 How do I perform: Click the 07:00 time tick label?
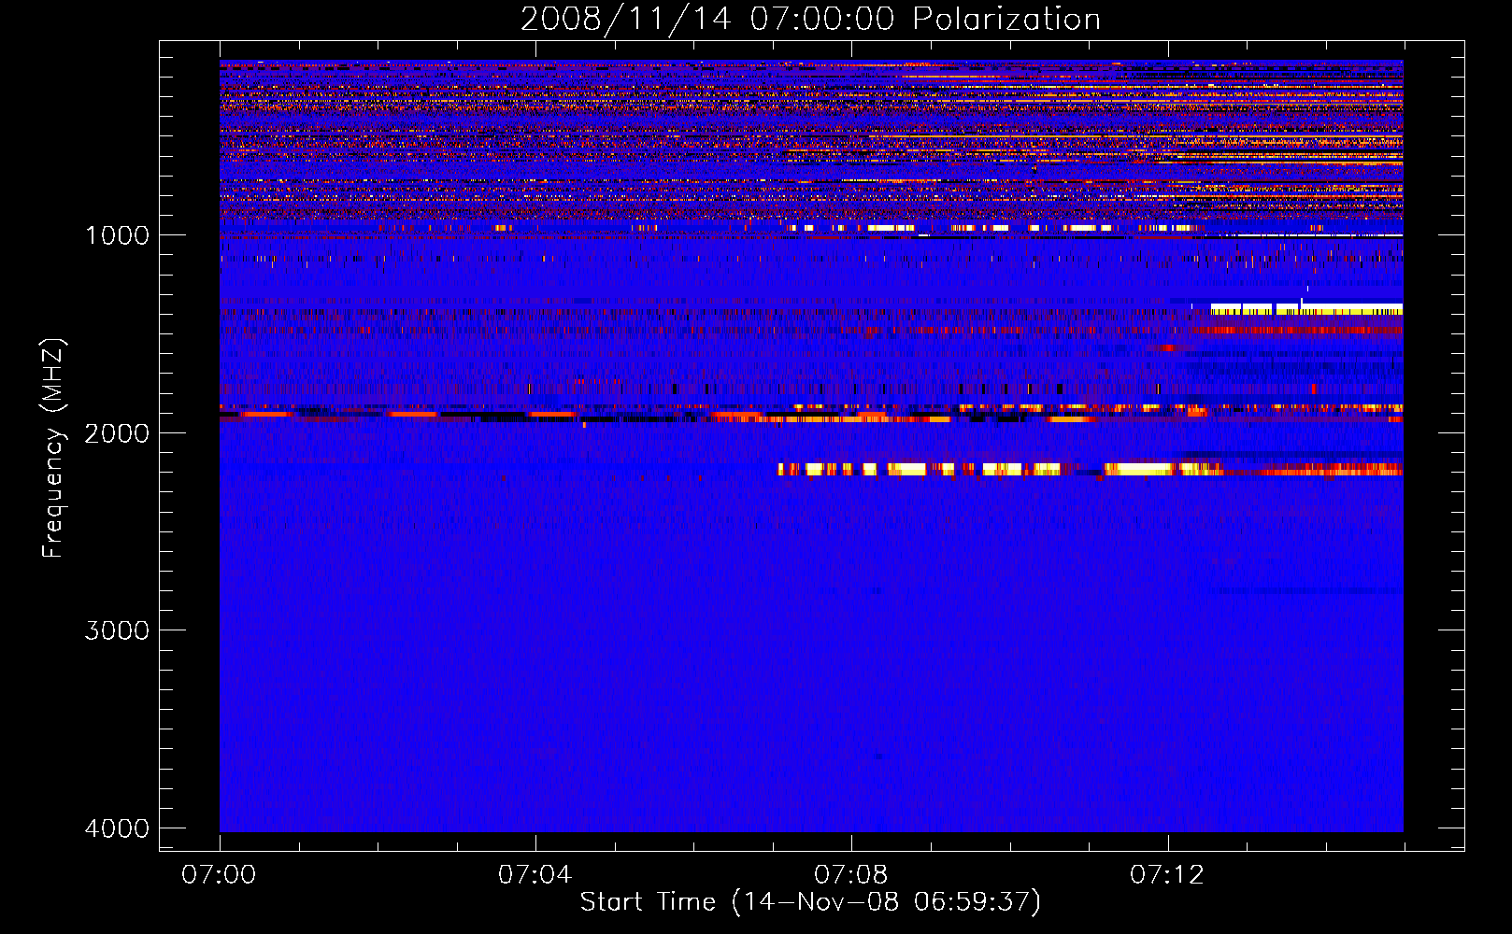pyautogui.click(x=219, y=874)
